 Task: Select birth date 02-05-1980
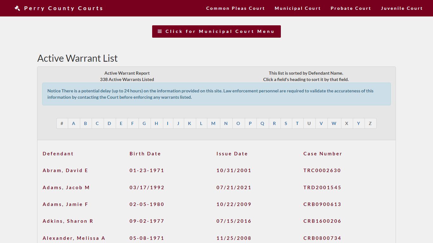click(x=147, y=204)
